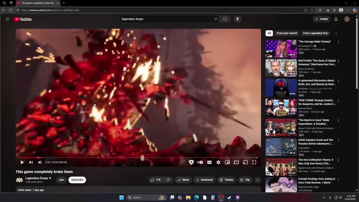The width and height of the screenshot is (359, 202).
Task: Open File Explorer from taskbar
Action: point(188,198)
